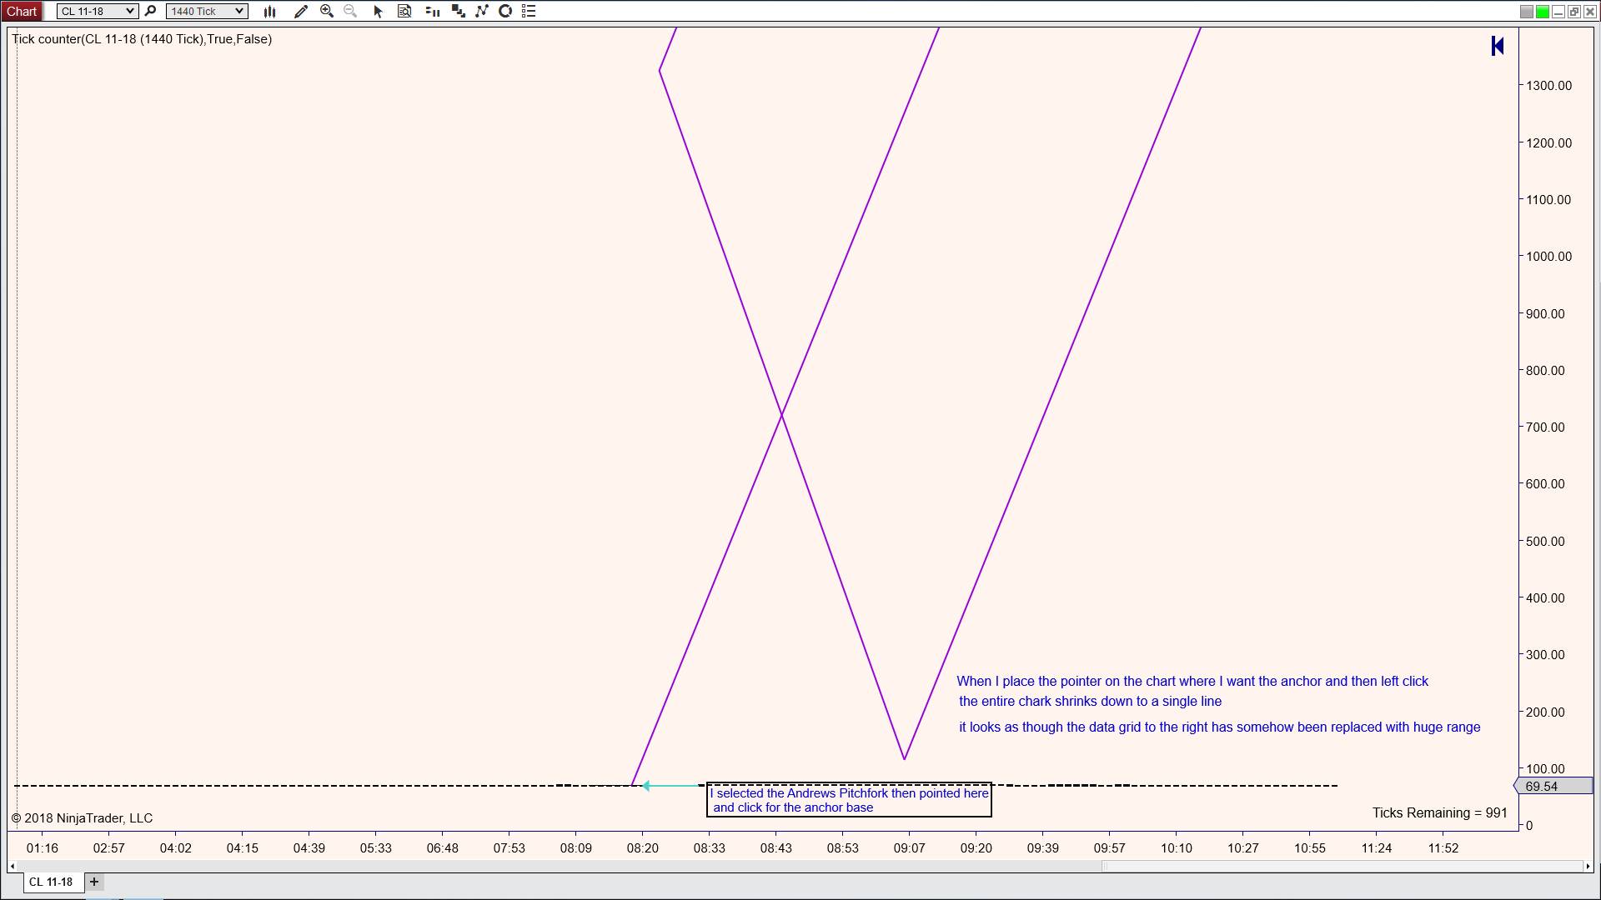1601x900 pixels.
Task: Click the return-to-current-bar arrow icon
Action: point(1498,46)
